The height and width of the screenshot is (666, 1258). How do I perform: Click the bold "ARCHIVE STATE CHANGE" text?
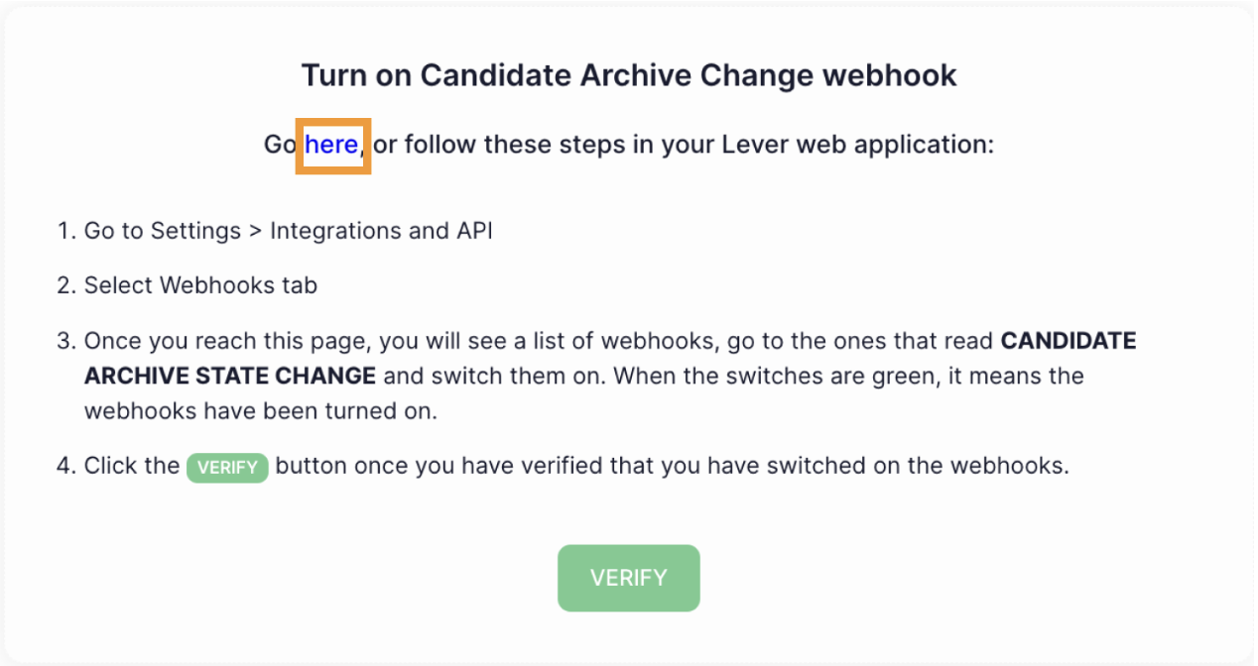coord(230,377)
